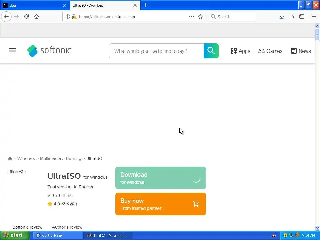Open page actions three-dot menu
The width and height of the screenshot is (320, 240).
click(x=192, y=17)
